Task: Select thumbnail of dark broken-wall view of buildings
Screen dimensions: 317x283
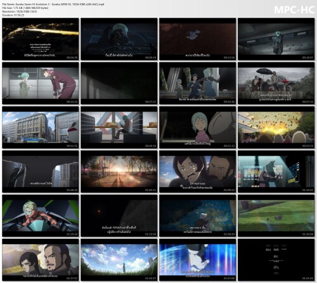Action: 41,171
